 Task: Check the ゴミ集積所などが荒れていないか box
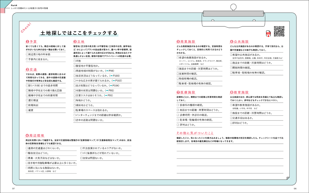point(81,153)
